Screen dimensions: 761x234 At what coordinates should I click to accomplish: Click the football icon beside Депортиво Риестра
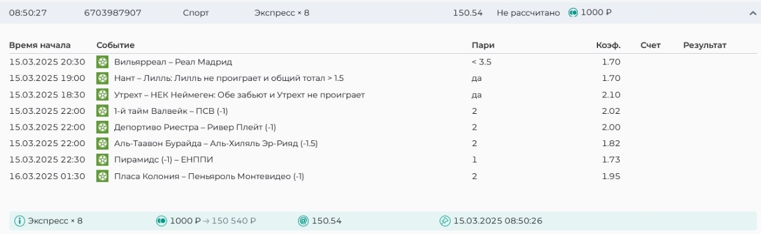pos(102,127)
